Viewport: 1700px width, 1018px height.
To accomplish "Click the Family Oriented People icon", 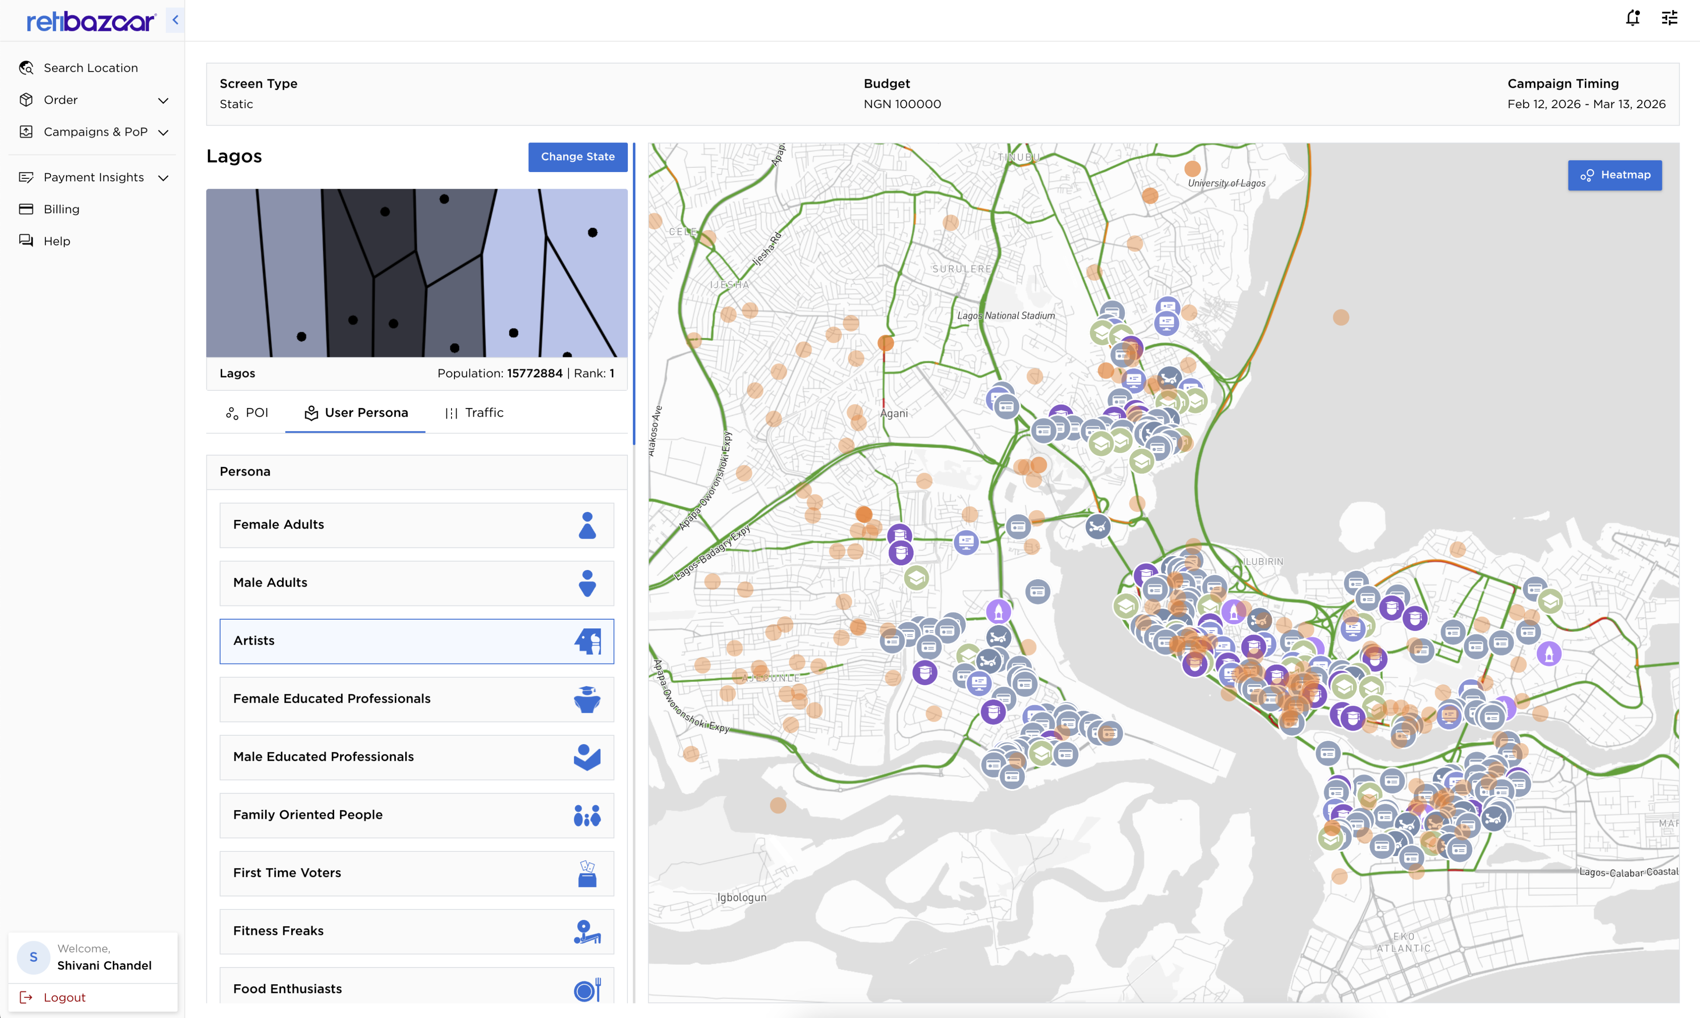I will pyautogui.click(x=587, y=815).
